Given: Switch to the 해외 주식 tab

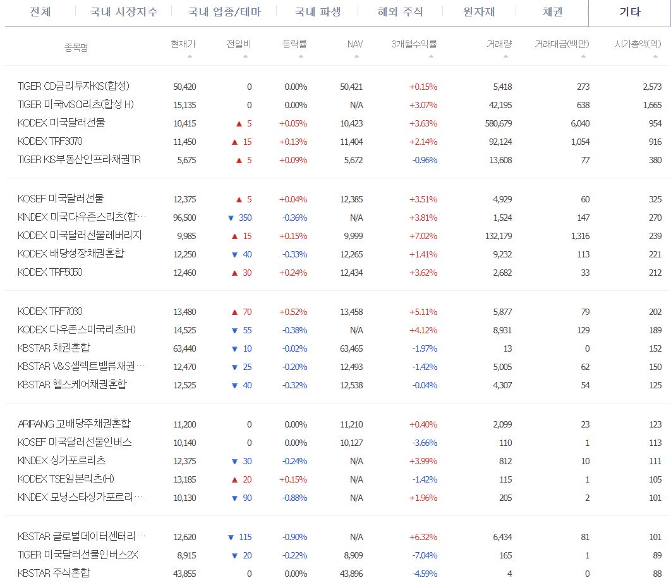Looking at the screenshot, I should 400,11.
